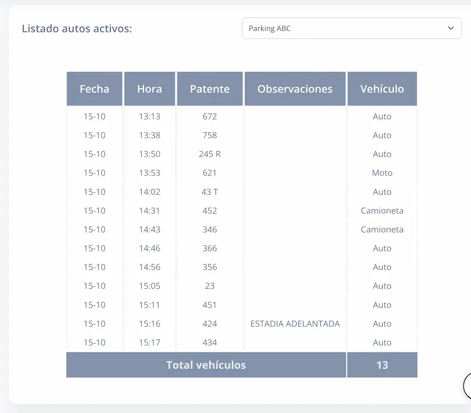Image resolution: width=471 pixels, height=413 pixels.
Task: Click patente 43 T entry
Action: [209, 192]
